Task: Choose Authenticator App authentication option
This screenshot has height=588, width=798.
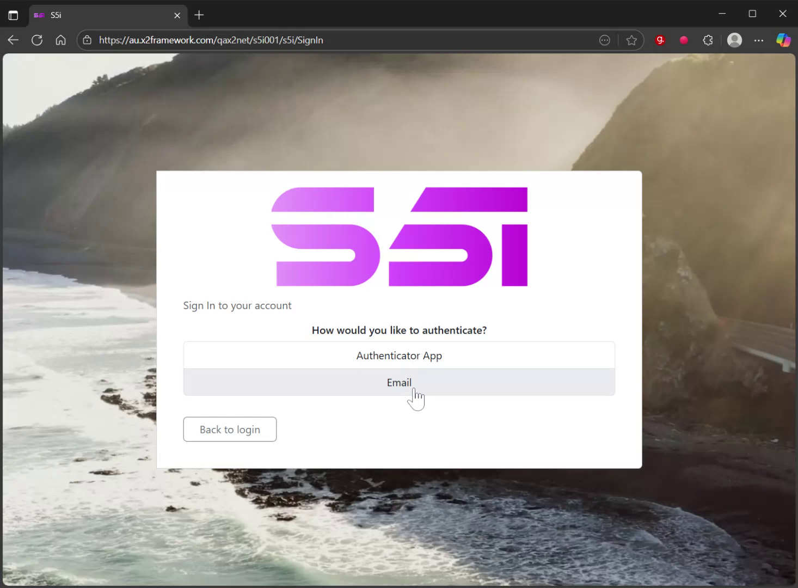Action: pos(399,356)
